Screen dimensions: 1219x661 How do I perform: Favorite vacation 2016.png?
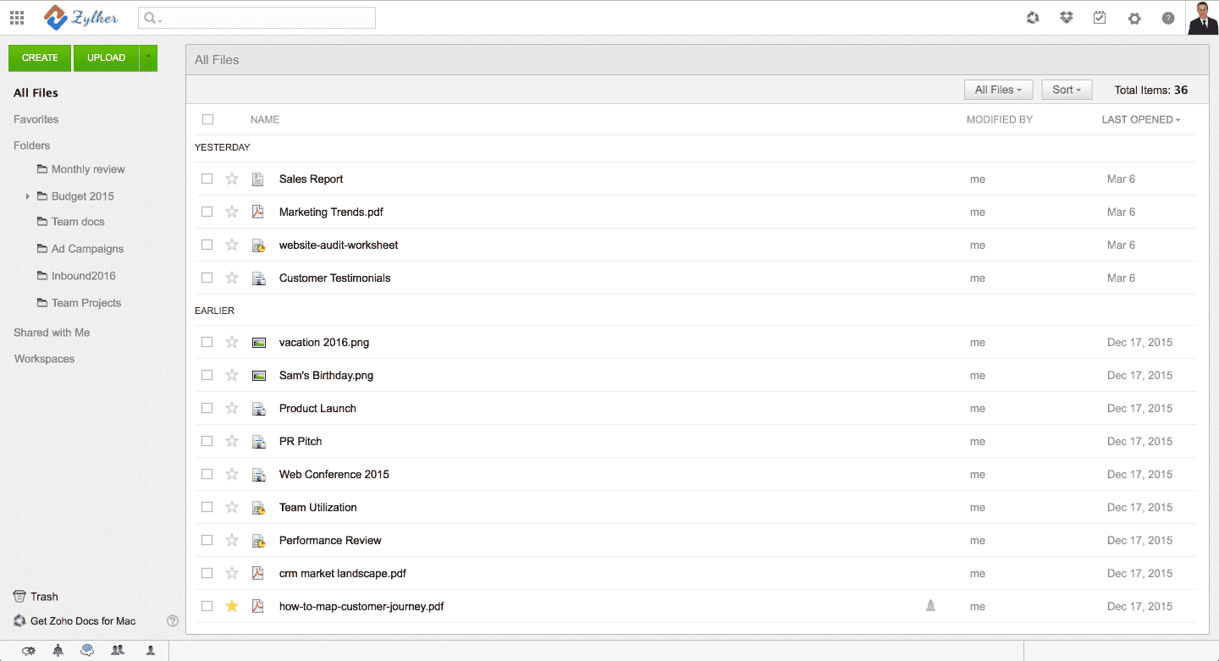click(x=232, y=342)
